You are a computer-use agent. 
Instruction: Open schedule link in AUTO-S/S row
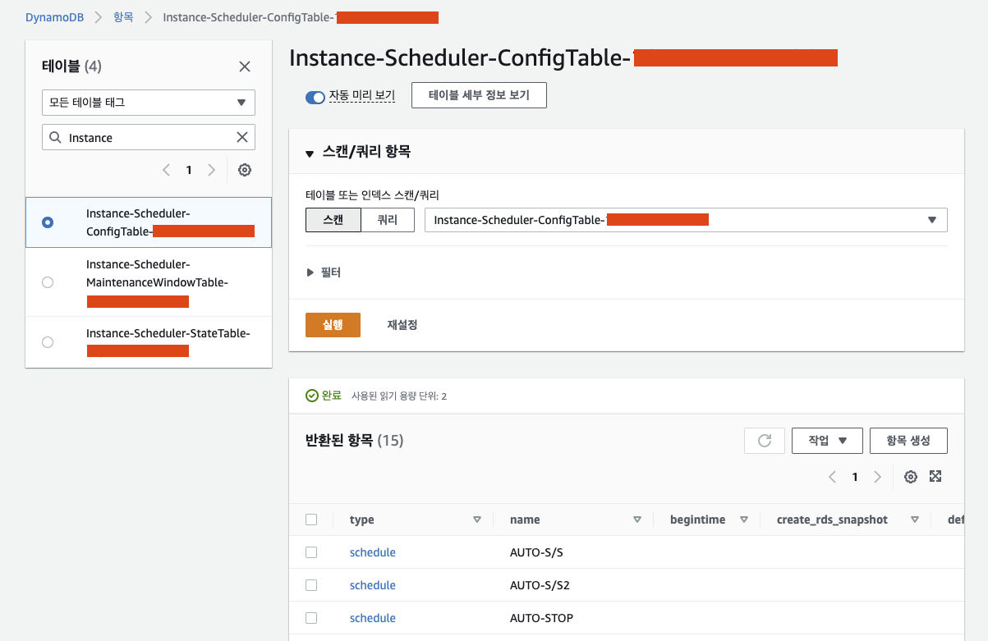click(373, 552)
